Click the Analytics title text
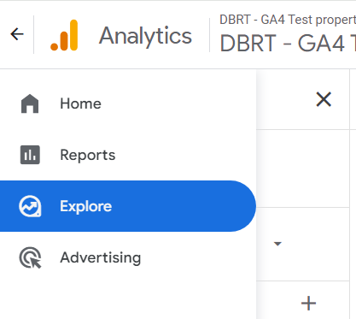The image size is (356, 319). coord(145,36)
